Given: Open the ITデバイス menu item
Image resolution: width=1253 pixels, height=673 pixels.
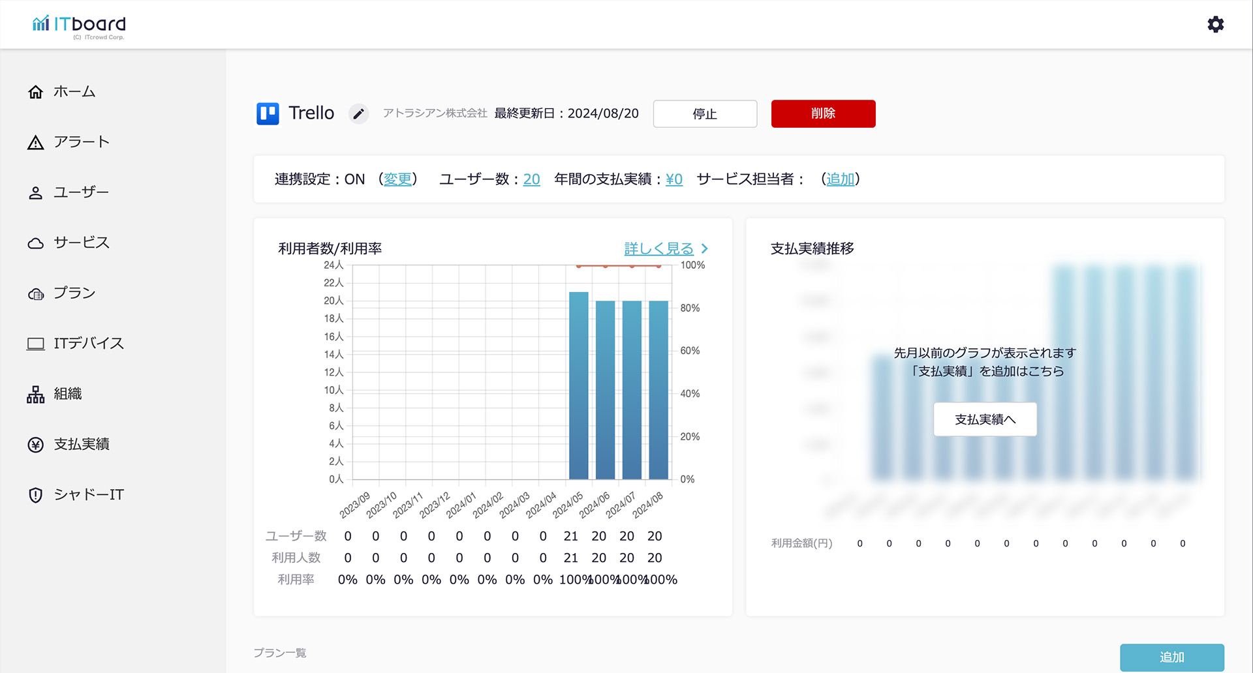Looking at the screenshot, I should [x=89, y=344].
